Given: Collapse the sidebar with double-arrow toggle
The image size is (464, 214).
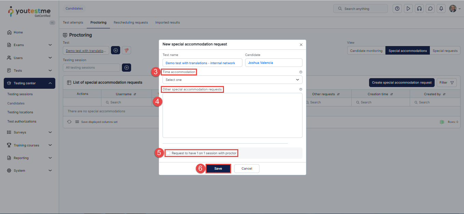Looking at the screenshot, I should coord(52,23).
